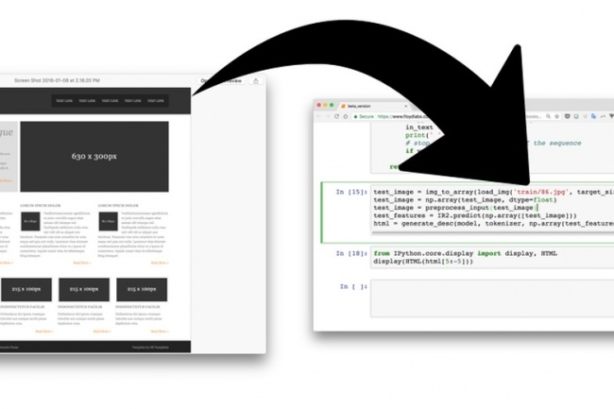Open the zoom magnifier icon in the address bar
The height and width of the screenshot is (409, 614).
coord(548,116)
